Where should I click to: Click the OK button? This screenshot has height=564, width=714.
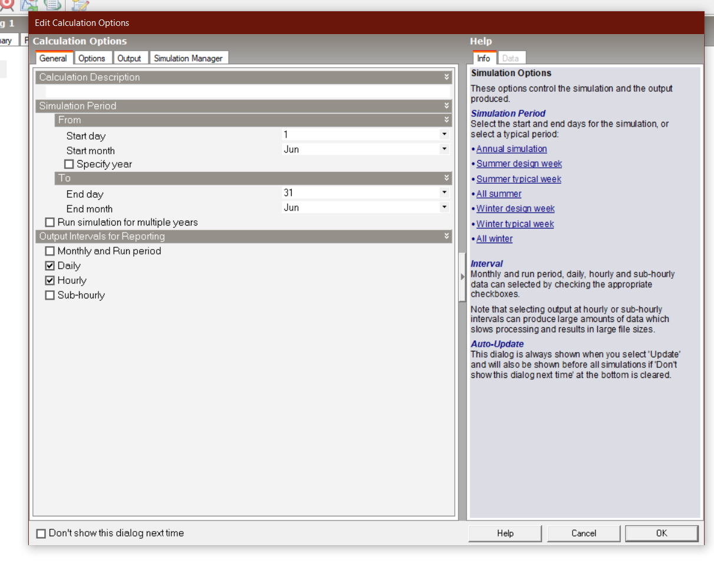point(662,533)
